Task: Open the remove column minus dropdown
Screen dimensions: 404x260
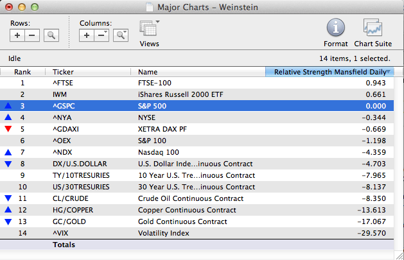Action: 101,35
